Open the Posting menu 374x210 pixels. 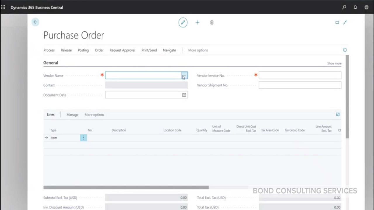83,50
